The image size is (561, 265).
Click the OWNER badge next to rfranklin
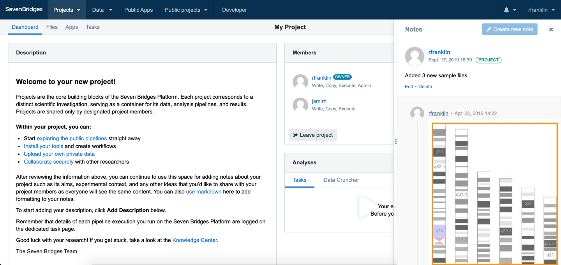(342, 77)
